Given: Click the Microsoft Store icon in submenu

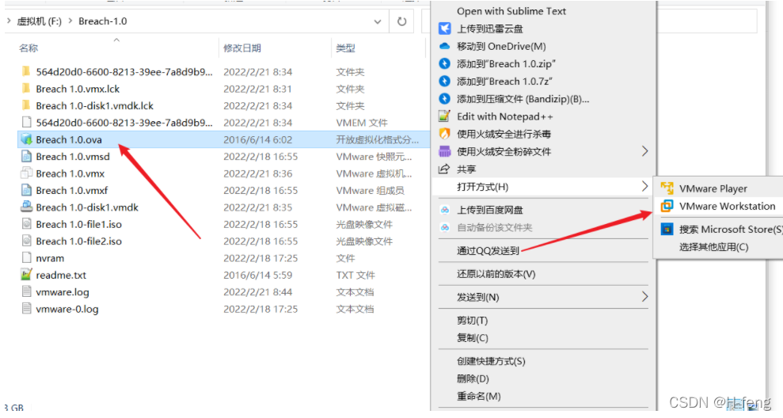Looking at the screenshot, I should [x=667, y=229].
